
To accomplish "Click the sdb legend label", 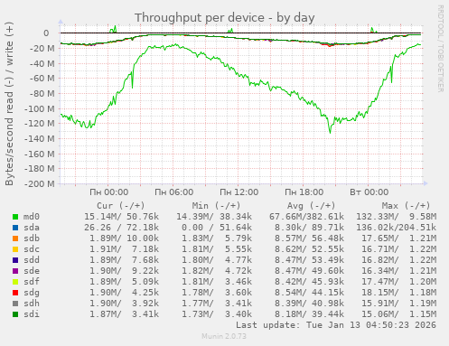I will tap(32, 238).
